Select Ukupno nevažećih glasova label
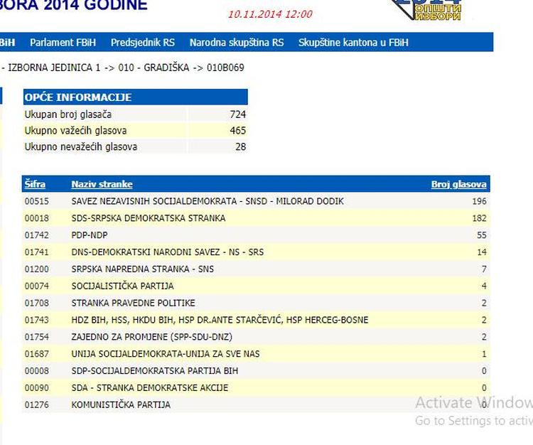 coord(81,147)
